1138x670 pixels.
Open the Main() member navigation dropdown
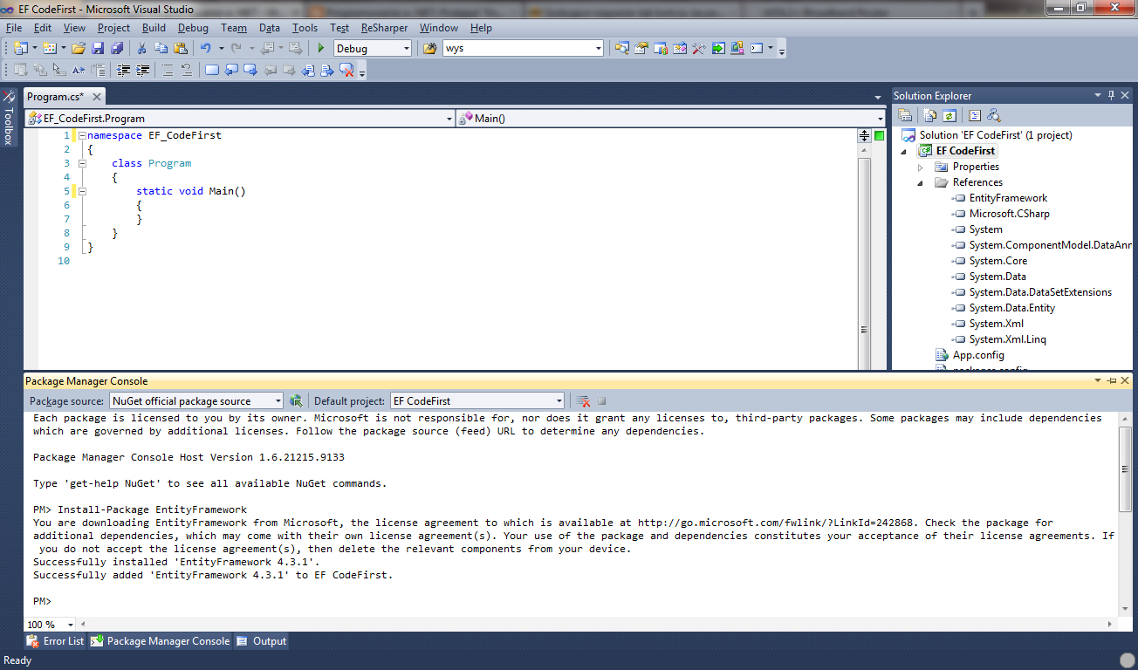click(x=881, y=119)
